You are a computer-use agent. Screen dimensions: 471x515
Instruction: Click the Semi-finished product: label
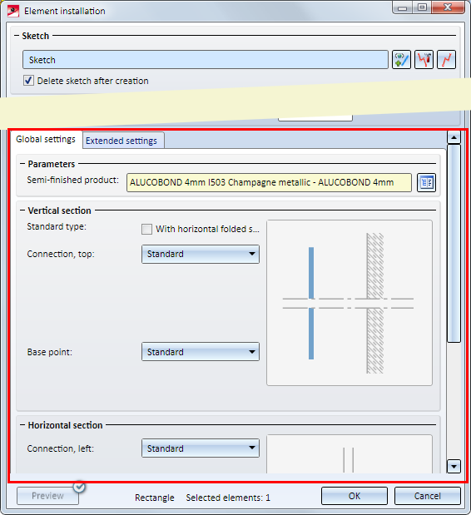click(72, 180)
